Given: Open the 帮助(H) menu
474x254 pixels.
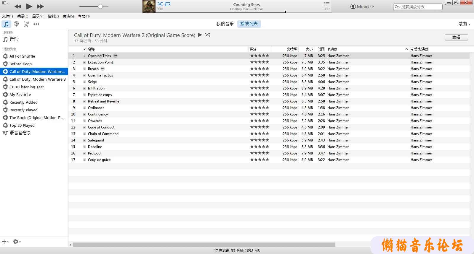Looking at the screenshot, I should pyautogui.click(x=84, y=16).
